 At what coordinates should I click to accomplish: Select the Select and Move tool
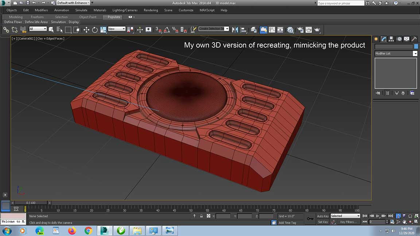(86, 30)
